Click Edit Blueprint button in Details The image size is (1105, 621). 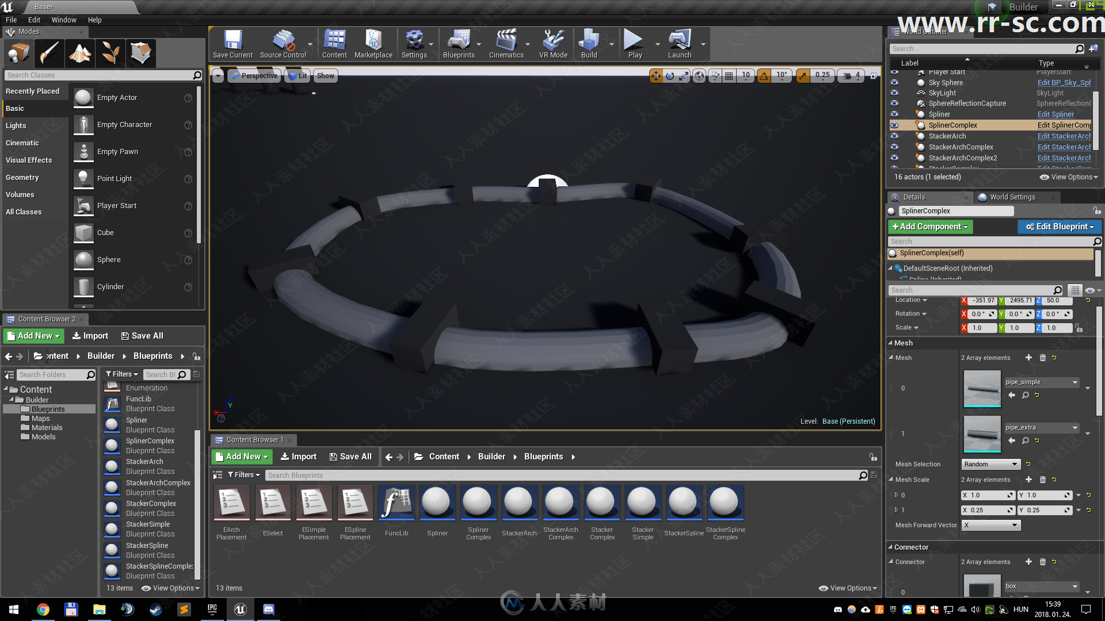point(1057,226)
